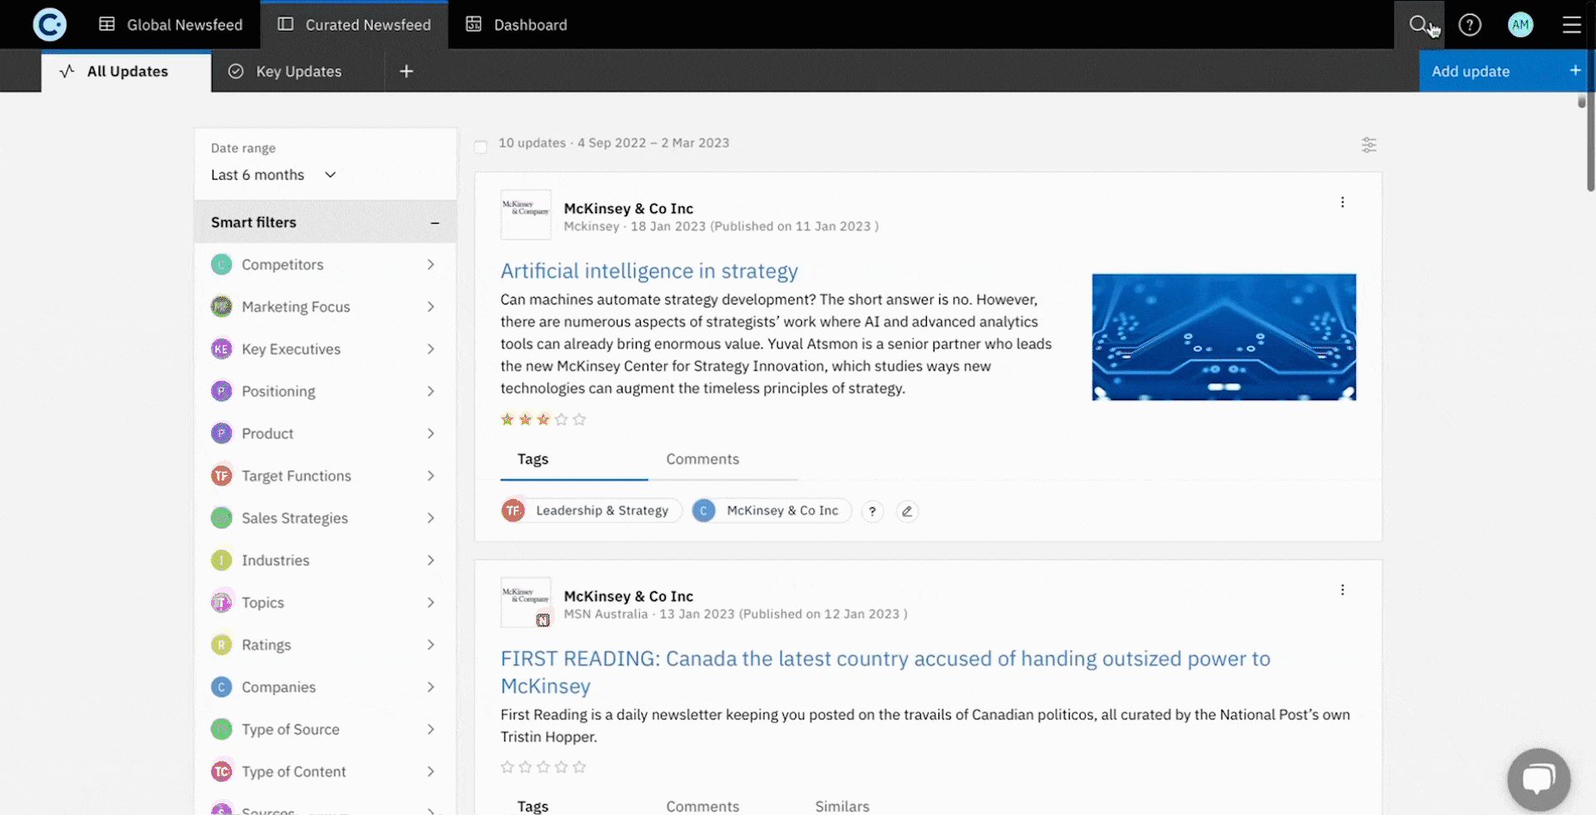
Task: Add a new tab with plus icon
Action: coord(406,72)
